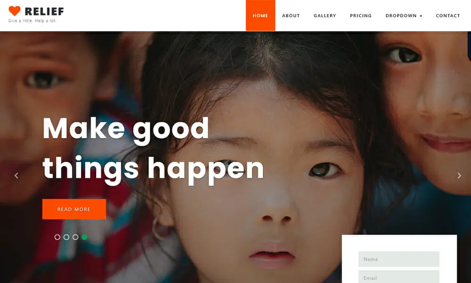Select the first slider dot indicator
Screen dimensions: 471x283
tap(57, 237)
